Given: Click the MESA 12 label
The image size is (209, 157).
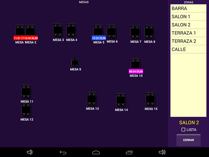Looking at the screenshot, I should 27,120.
